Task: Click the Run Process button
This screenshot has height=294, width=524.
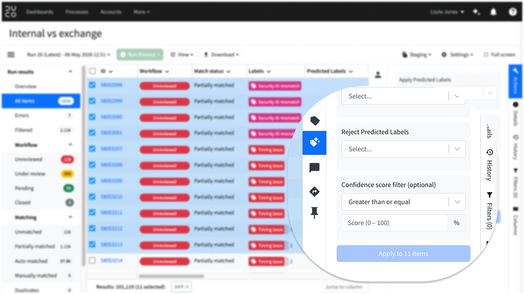Action: point(140,55)
